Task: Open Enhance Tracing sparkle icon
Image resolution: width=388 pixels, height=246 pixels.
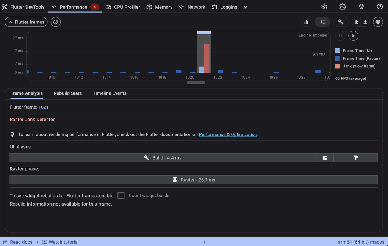Action: point(322,22)
